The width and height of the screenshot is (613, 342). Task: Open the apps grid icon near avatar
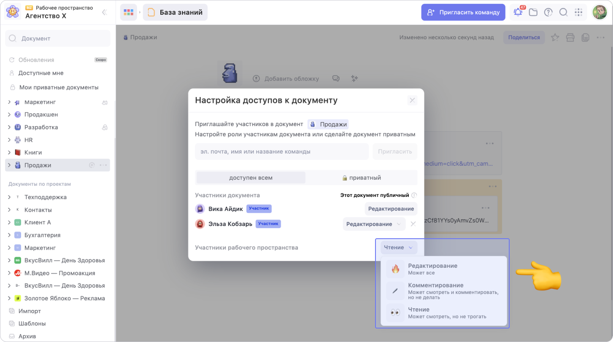pos(578,12)
